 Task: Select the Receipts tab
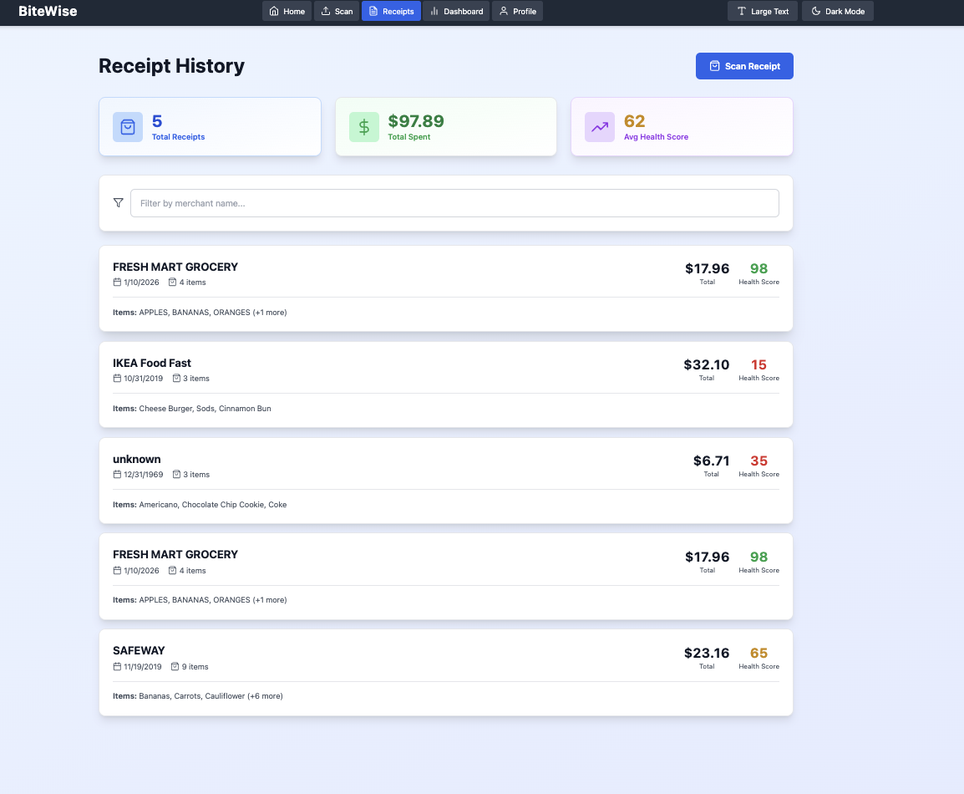coord(391,11)
